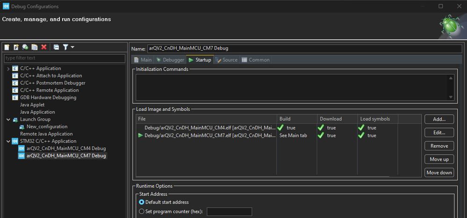Click the File column header
Image resolution: width=467 pixels, height=218 pixels.
(207, 119)
